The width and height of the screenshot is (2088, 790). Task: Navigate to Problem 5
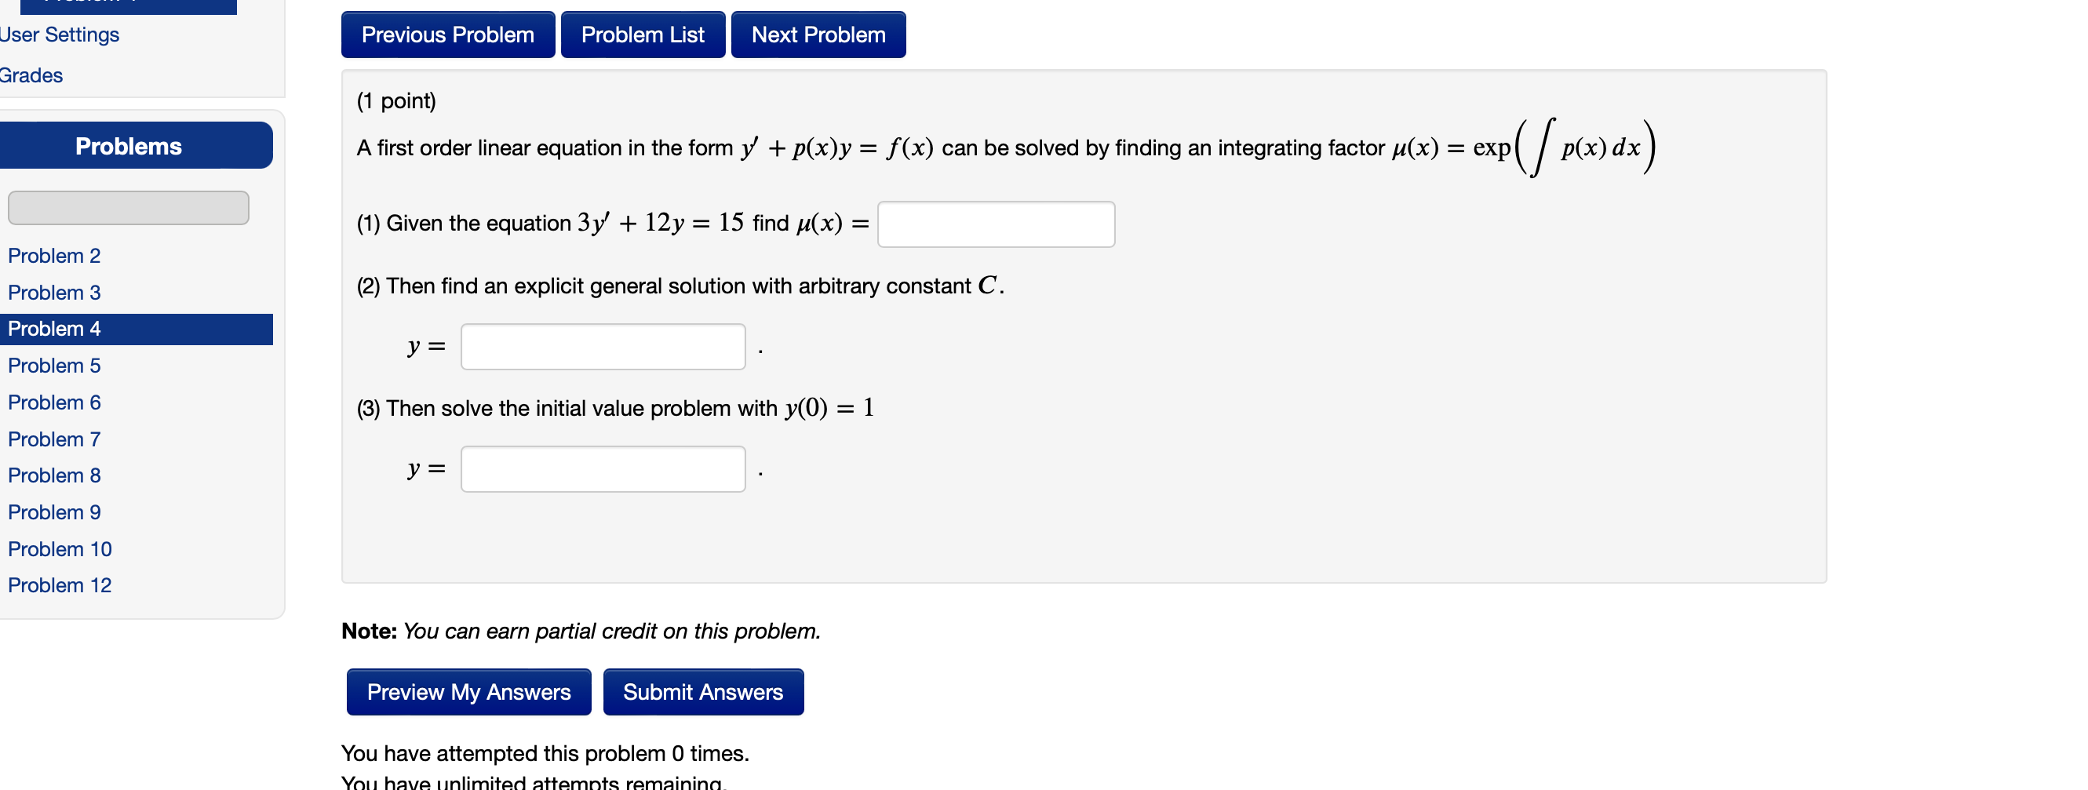click(54, 366)
